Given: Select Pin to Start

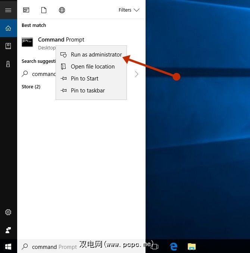Looking at the screenshot, I should (x=91, y=79).
